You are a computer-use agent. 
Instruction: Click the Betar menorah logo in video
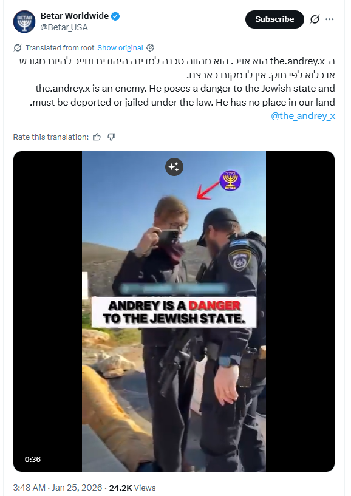[230, 180]
